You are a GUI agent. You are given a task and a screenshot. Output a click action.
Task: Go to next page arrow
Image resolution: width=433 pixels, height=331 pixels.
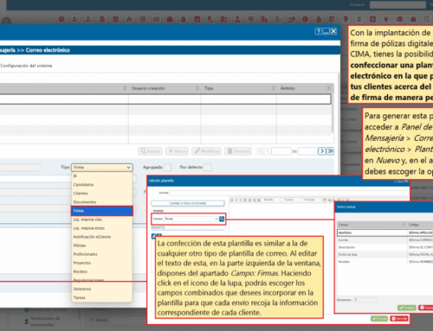pyautogui.click(x=322, y=151)
